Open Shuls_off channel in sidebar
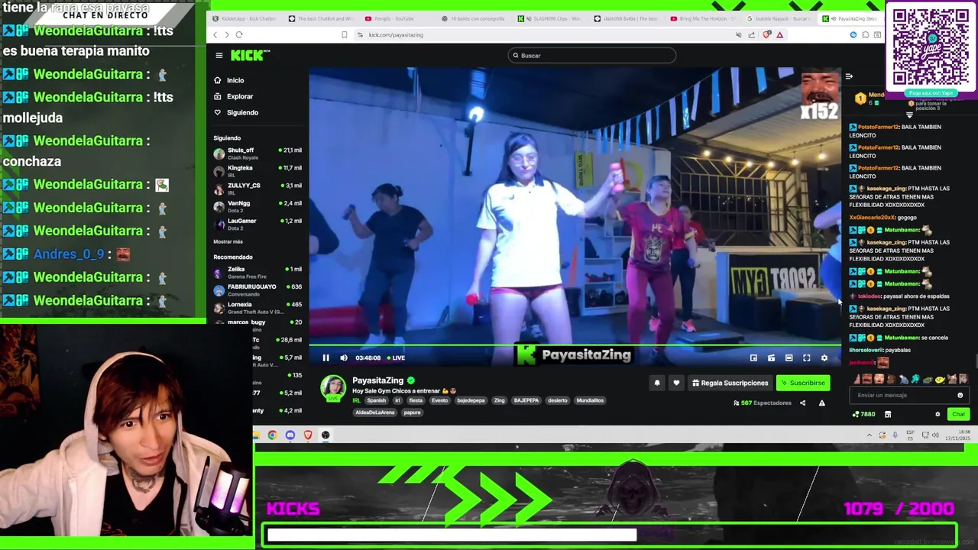The image size is (978, 550). [257, 154]
